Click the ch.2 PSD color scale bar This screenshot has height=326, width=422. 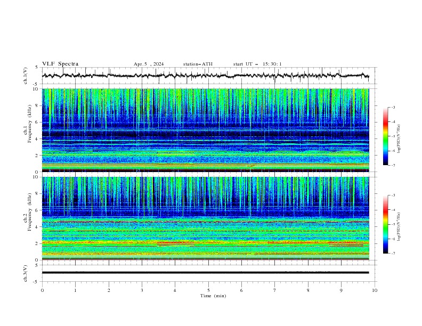[x=385, y=224]
